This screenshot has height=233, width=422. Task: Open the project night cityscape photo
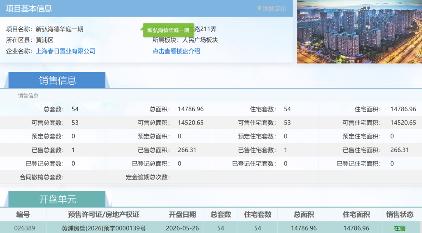[359, 32]
